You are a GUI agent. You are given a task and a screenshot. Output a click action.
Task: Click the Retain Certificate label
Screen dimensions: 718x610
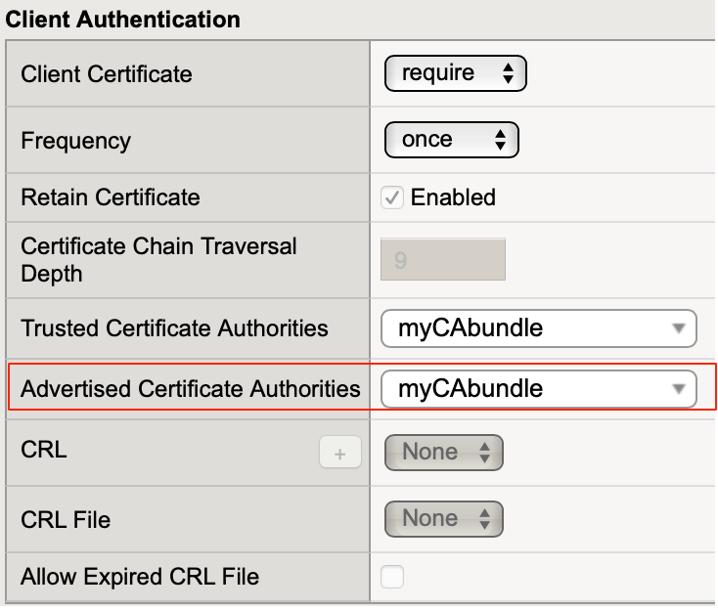tap(110, 197)
